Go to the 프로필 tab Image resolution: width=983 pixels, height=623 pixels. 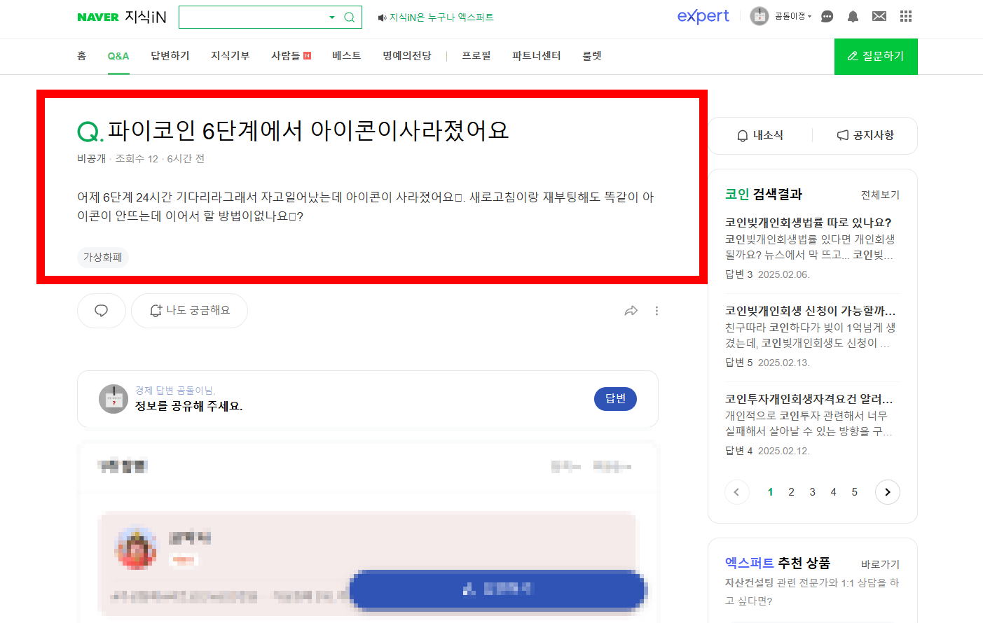476,56
